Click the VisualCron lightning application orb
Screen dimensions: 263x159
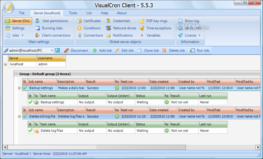[x=9, y=8]
